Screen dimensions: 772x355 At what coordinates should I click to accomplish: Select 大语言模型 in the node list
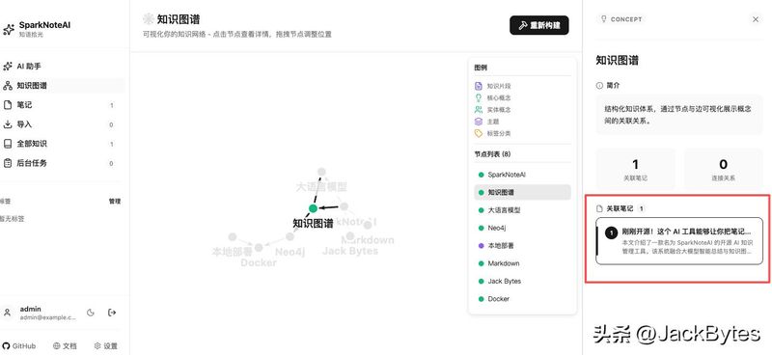[522, 210]
